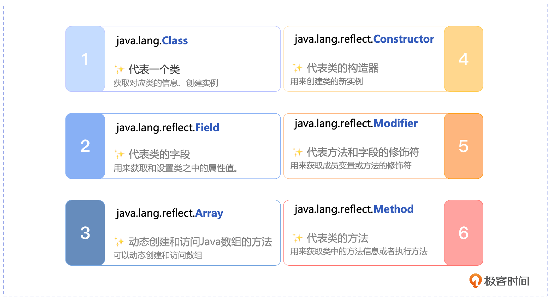Open the java.lang.reflect.Method title
Screen dimensions: 551x299
[x=354, y=209]
